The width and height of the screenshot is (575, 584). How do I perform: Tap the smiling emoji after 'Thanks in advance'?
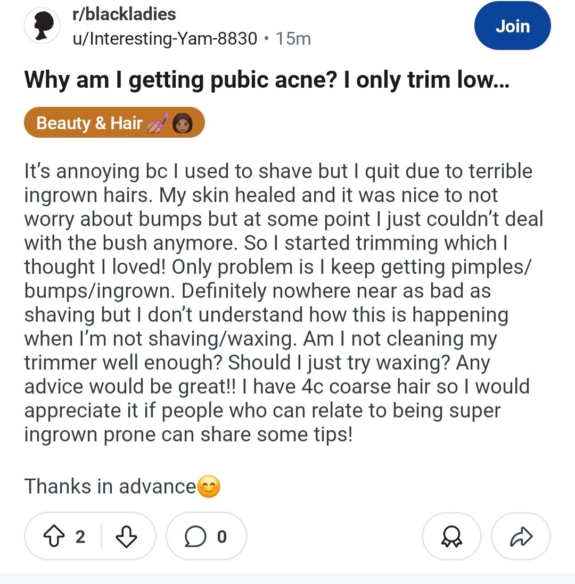point(209,487)
